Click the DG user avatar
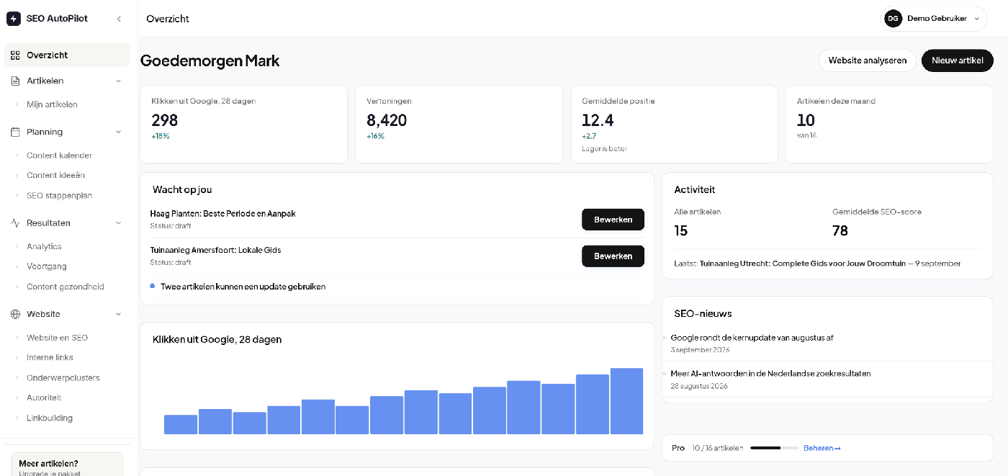Viewport: 1008px width, 476px height. tap(894, 19)
